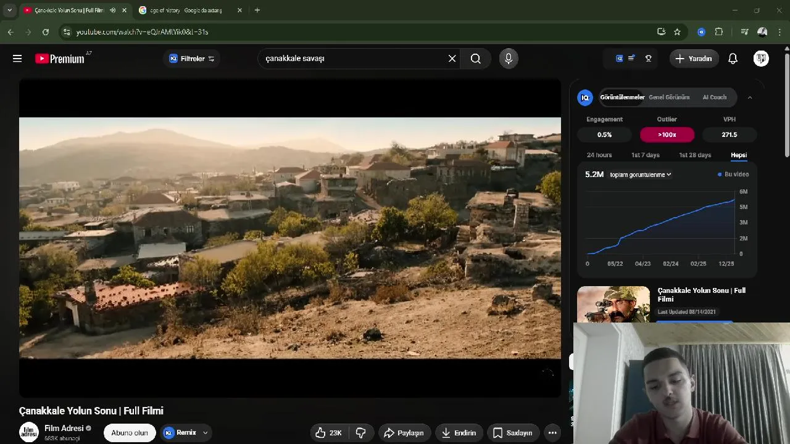
Task: Click the magnifier search button
Action: pos(475,59)
